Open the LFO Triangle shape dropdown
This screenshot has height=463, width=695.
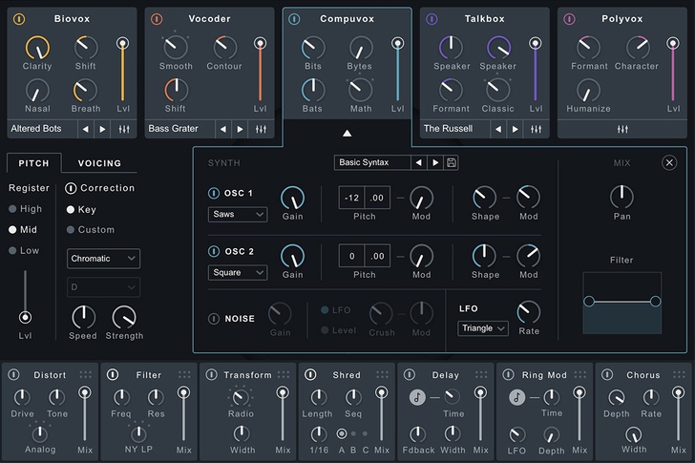[483, 328]
